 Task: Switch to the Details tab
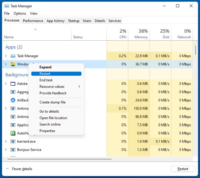[x=100, y=21]
